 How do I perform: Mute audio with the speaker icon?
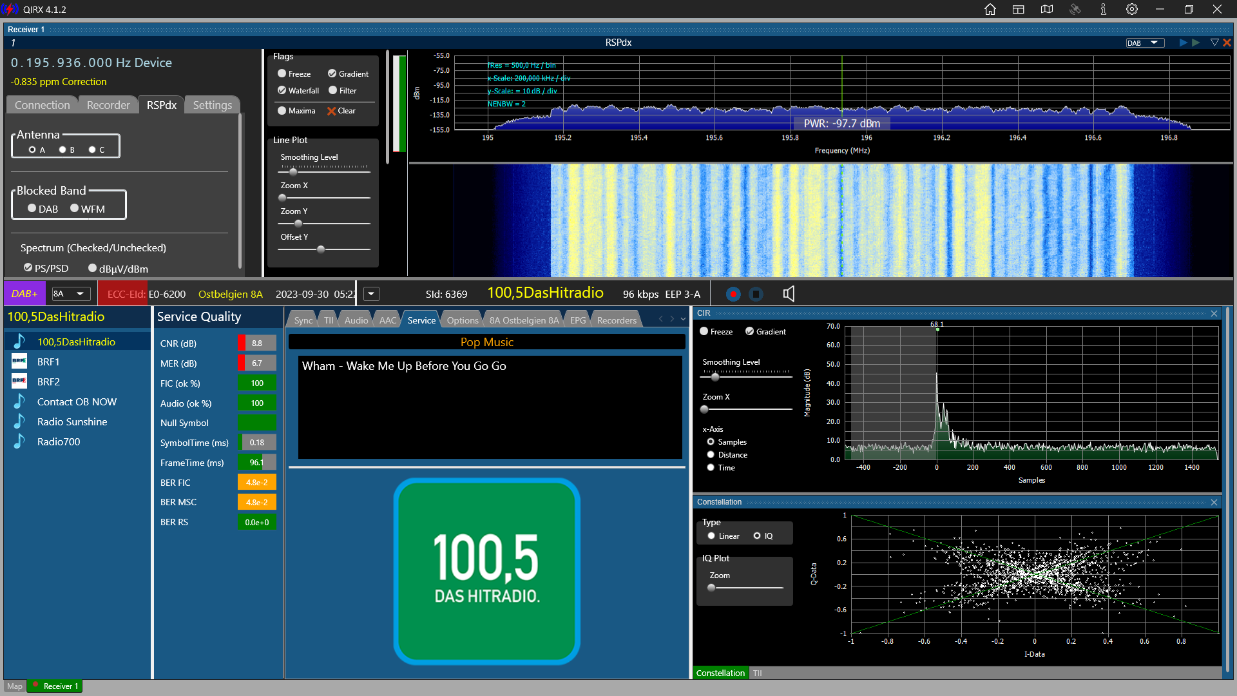point(789,294)
